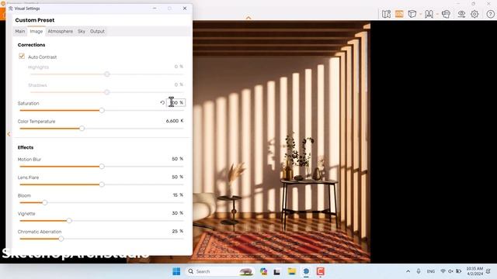Screen dimensions: 497x279
Task: Click the volume speaker tray icon
Action: (450, 271)
